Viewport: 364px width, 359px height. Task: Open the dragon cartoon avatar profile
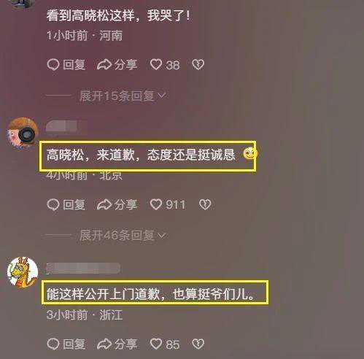[x=23, y=272]
